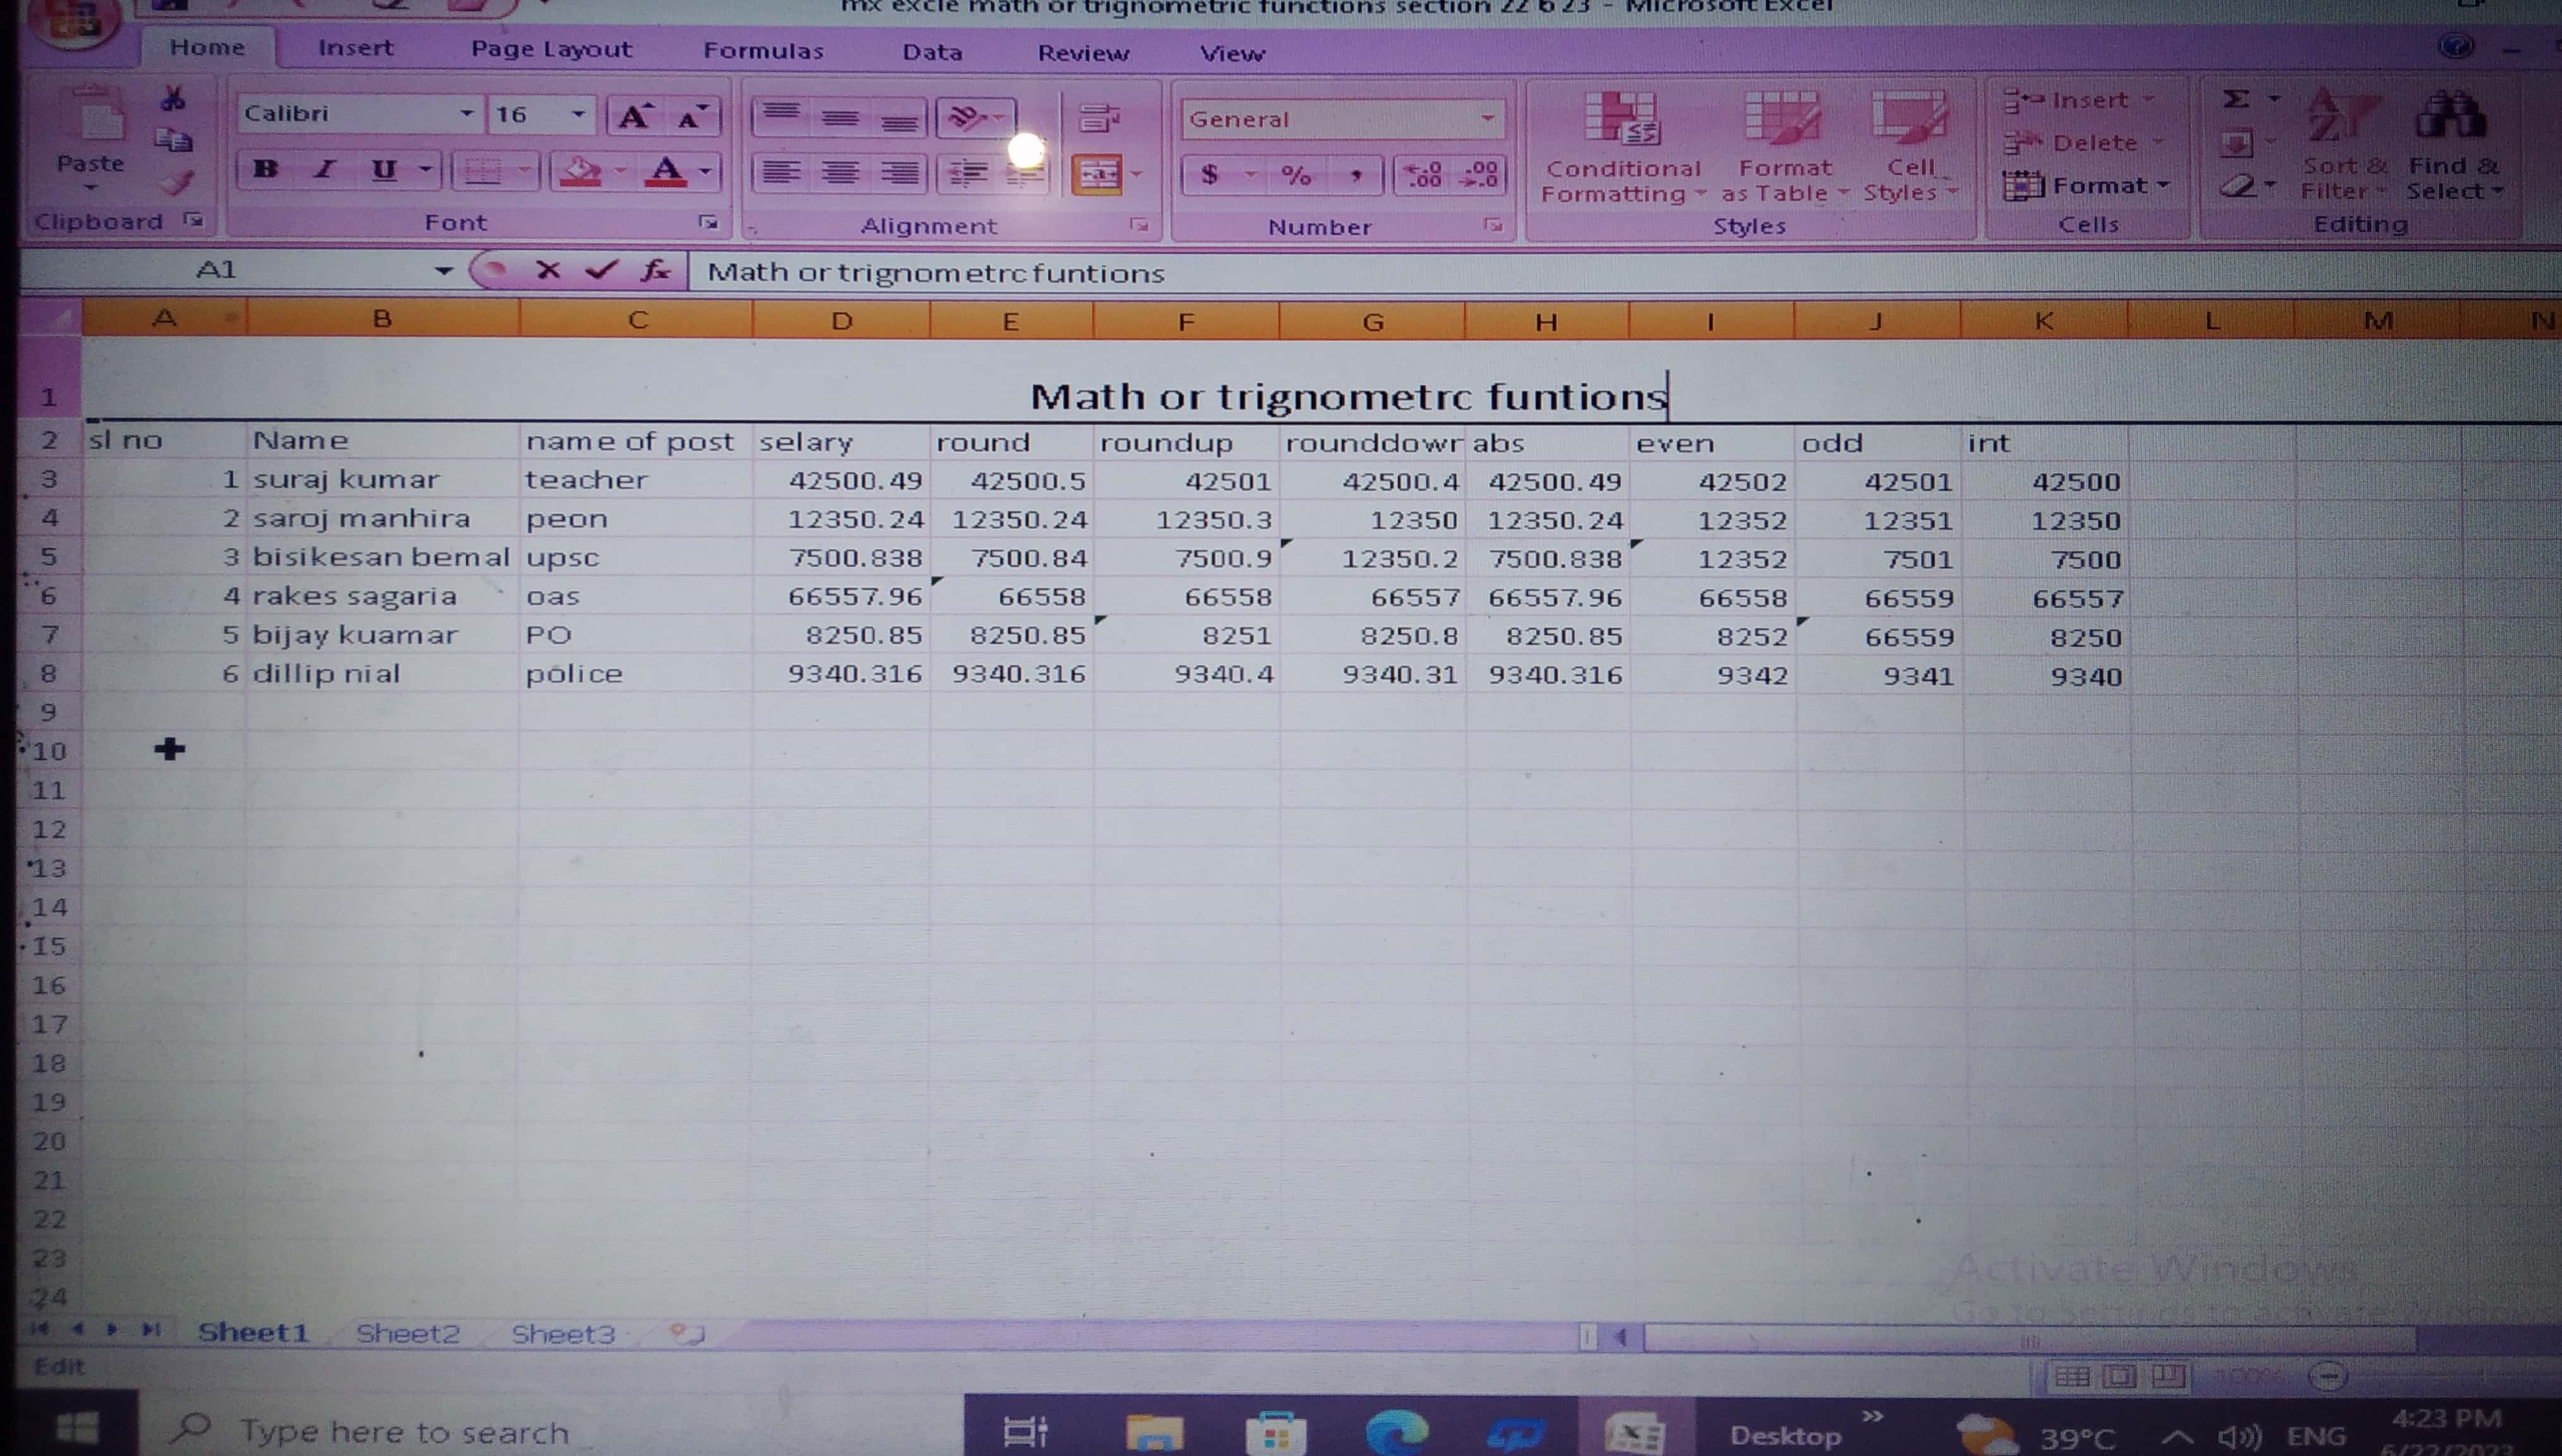The image size is (2562, 1456).
Task: Click the Merge & Center icon
Action: click(x=1098, y=175)
